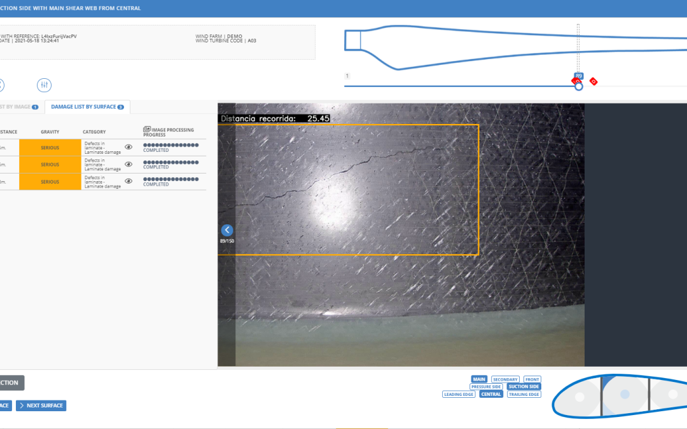Switch to the List by Image tab
The height and width of the screenshot is (429, 687).
18,107
